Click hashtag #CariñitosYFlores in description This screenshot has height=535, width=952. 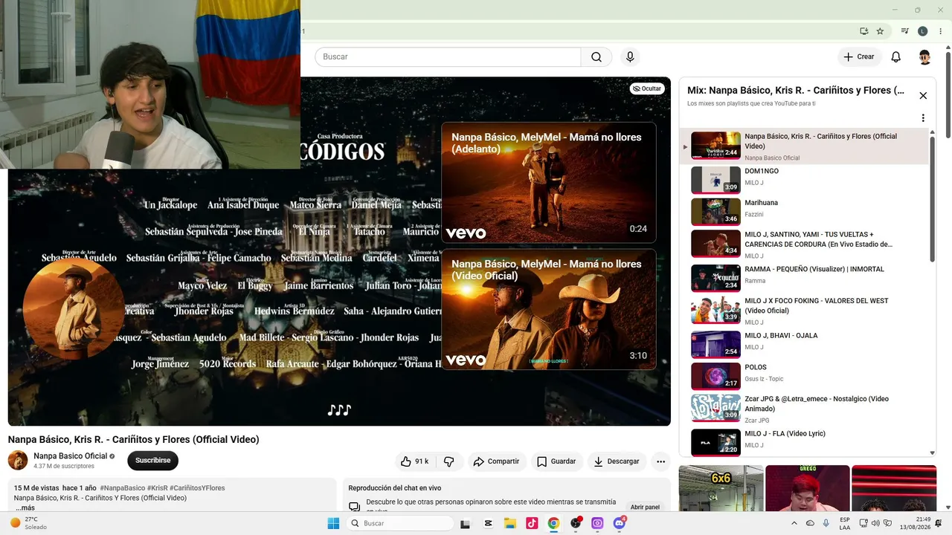coord(197,488)
